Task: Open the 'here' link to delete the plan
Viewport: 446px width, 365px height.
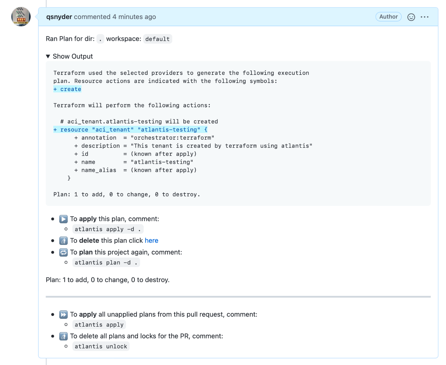Action: coord(152,241)
